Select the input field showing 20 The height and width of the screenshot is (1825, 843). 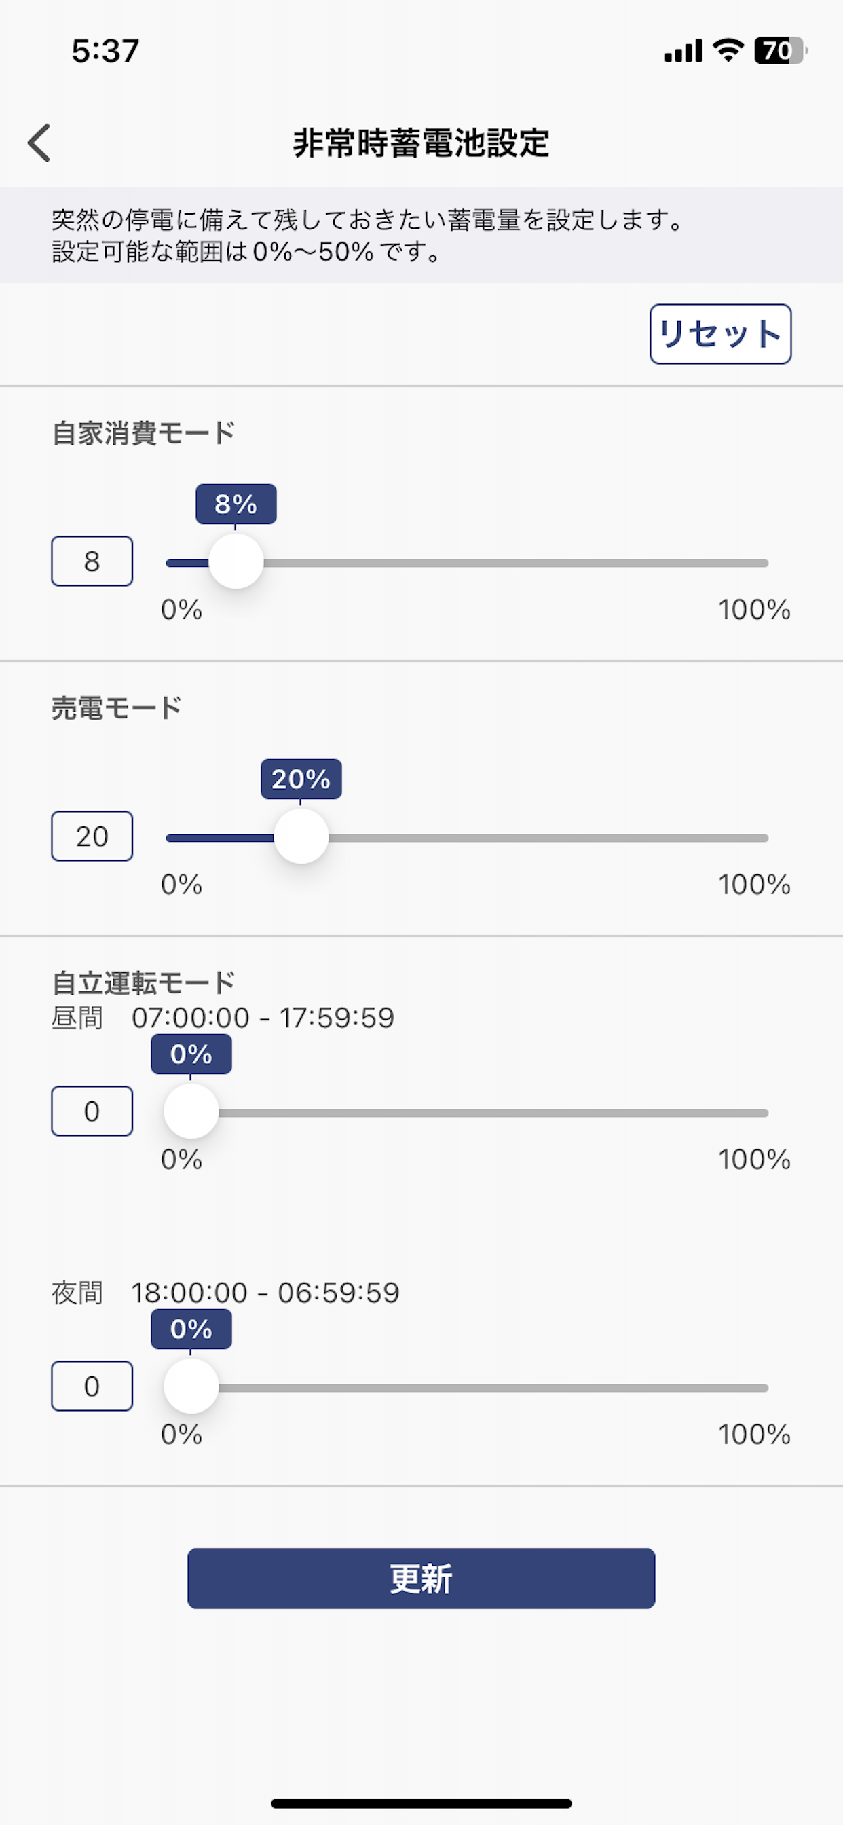click(92, 836)
